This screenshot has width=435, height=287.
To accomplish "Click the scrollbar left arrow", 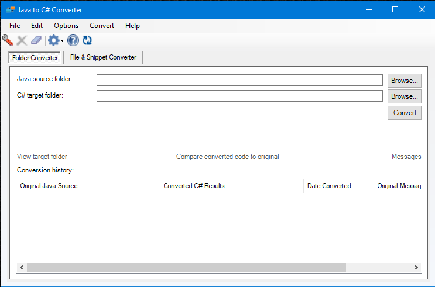I will click(22, 267).
